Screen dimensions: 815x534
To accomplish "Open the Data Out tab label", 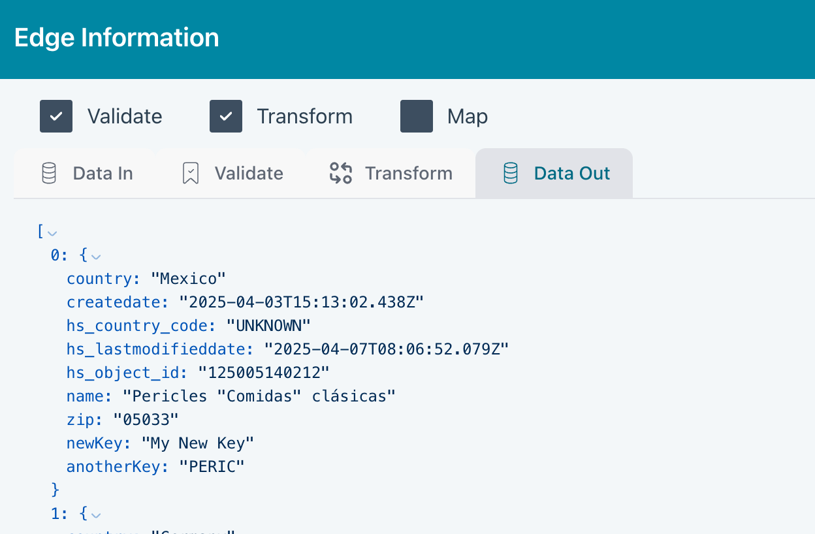I will point(571,174).
